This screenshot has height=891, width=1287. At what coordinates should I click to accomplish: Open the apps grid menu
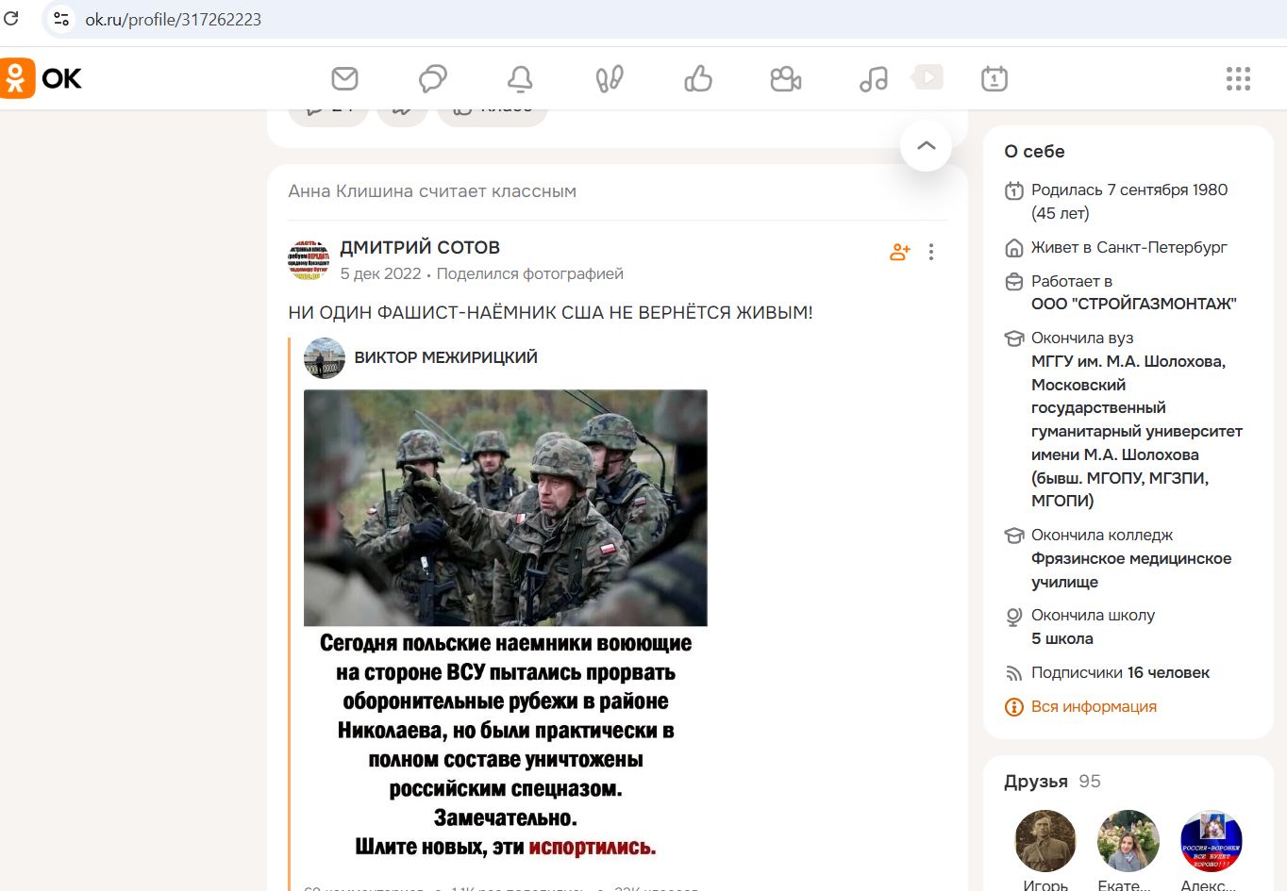(1238, 79)
